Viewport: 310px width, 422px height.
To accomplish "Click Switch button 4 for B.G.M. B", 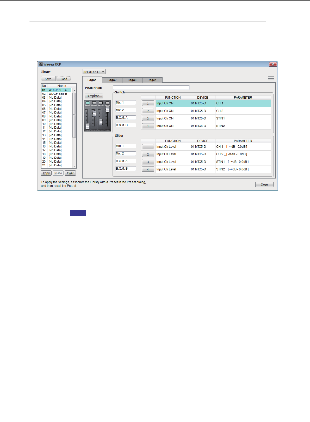I will [x=148, y=126].
